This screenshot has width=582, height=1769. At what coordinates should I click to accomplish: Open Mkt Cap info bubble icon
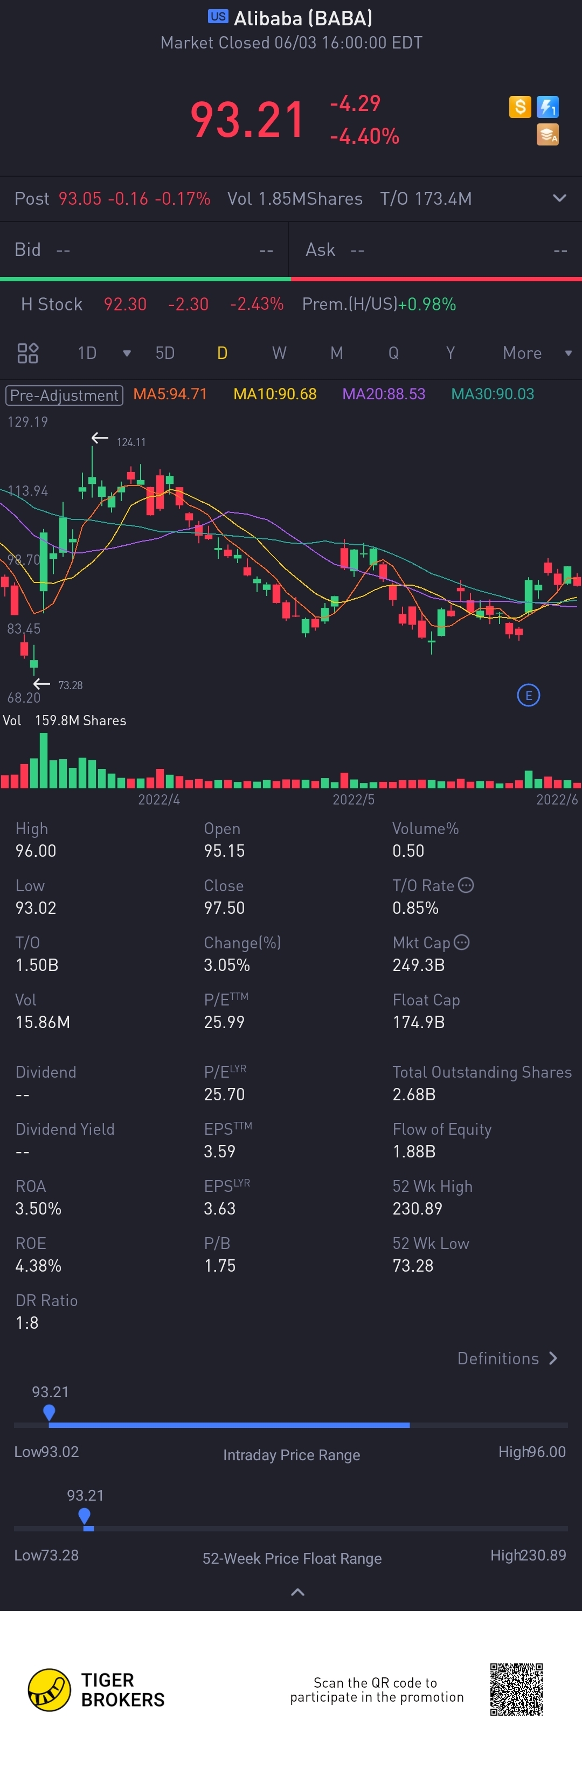click(462, 942)
